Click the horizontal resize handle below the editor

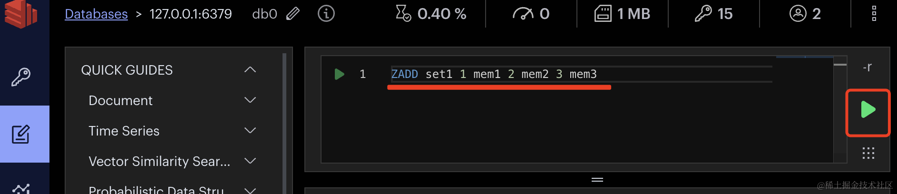[x=597, y=180]
